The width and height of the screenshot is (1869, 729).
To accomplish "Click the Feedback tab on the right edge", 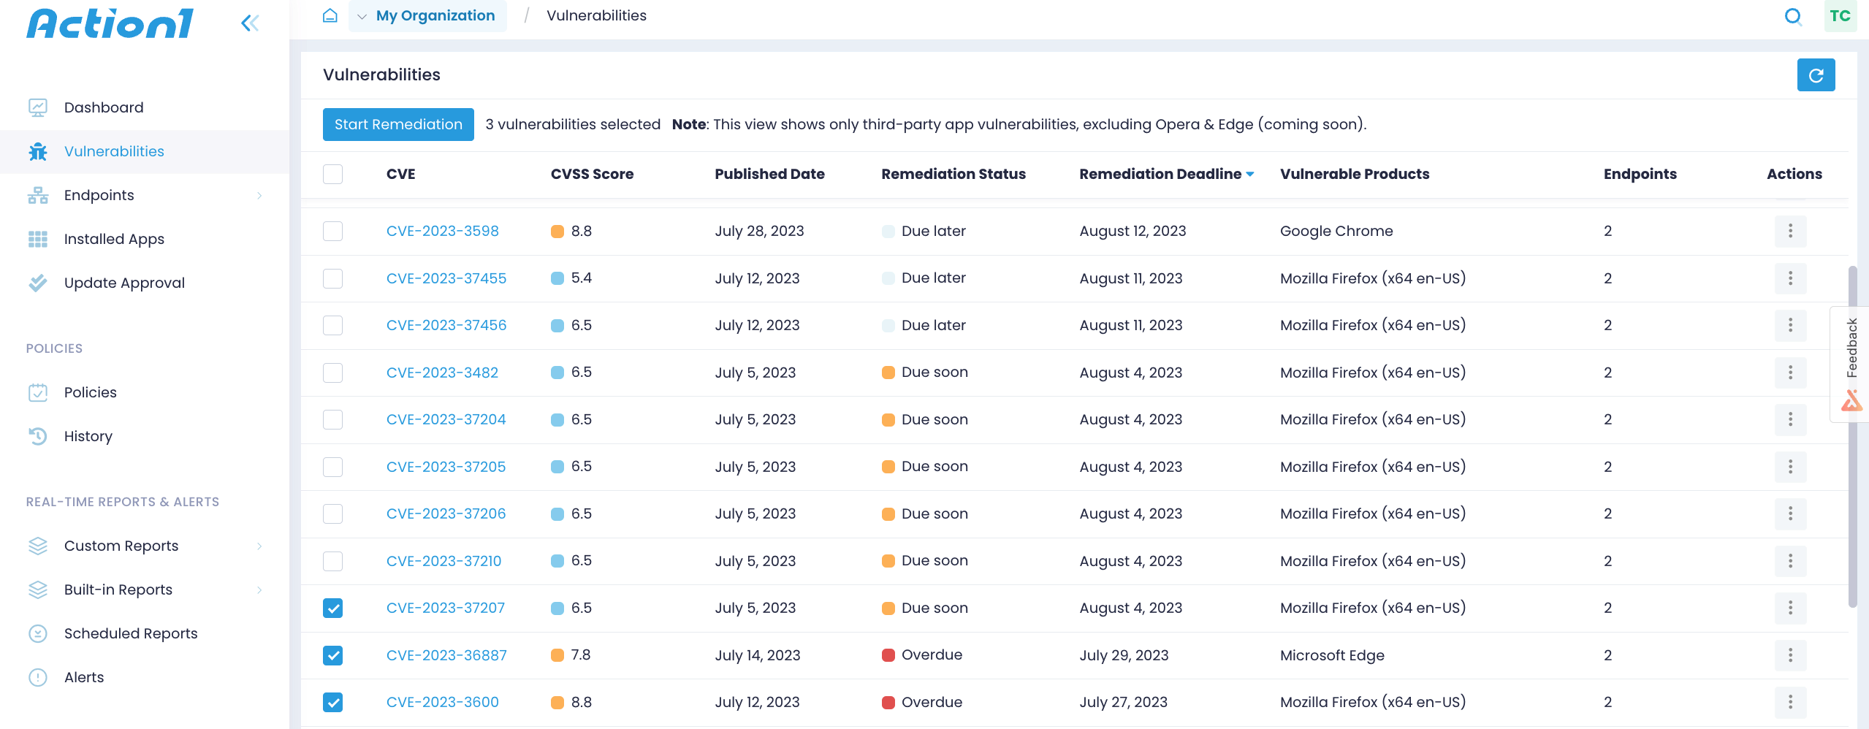I will point(1851,348).
